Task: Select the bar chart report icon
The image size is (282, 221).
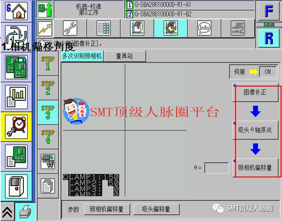Action: [16, 97]
